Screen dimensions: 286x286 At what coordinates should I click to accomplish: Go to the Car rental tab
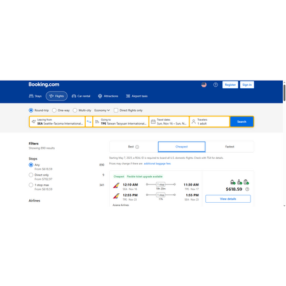click(x=81, y=96)
